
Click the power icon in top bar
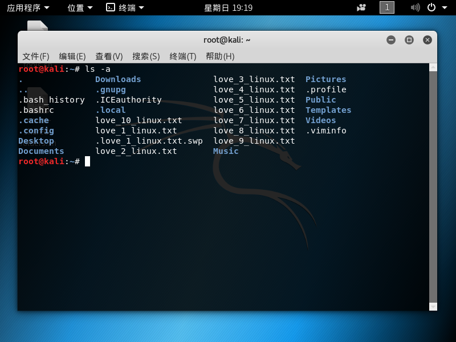click(x=431, y=7)
